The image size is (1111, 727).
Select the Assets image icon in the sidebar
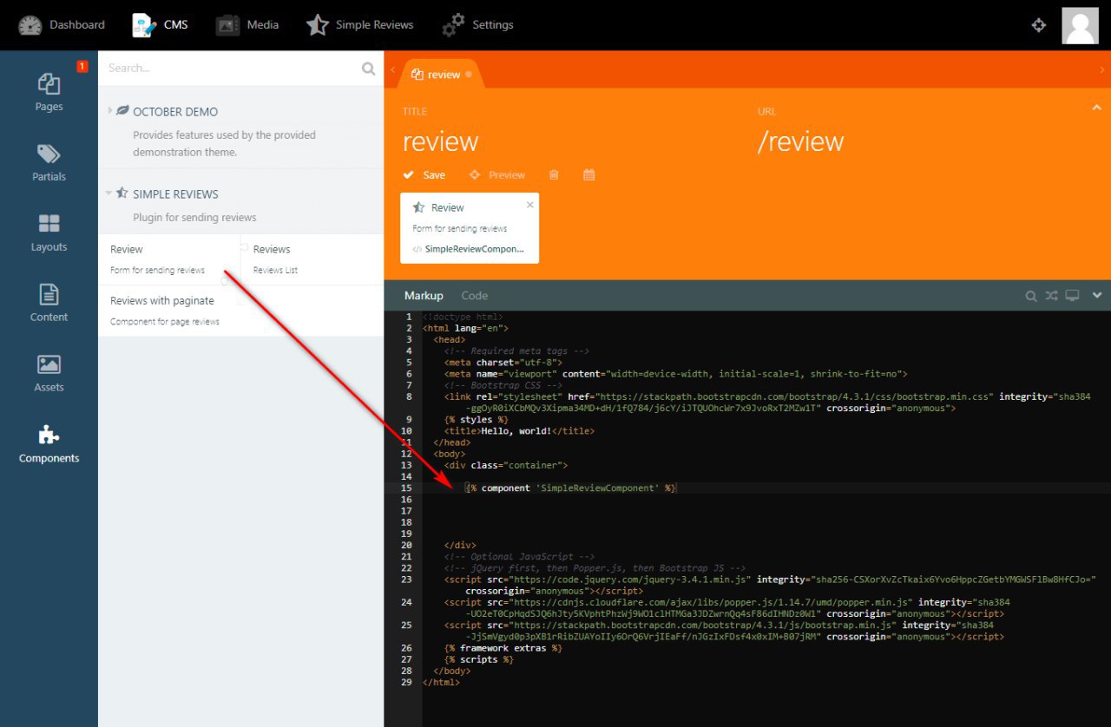pyautogui.click(x=49, y=364)
